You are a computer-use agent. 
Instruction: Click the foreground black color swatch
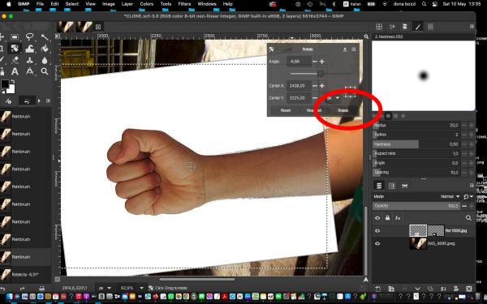pos(5,84)
